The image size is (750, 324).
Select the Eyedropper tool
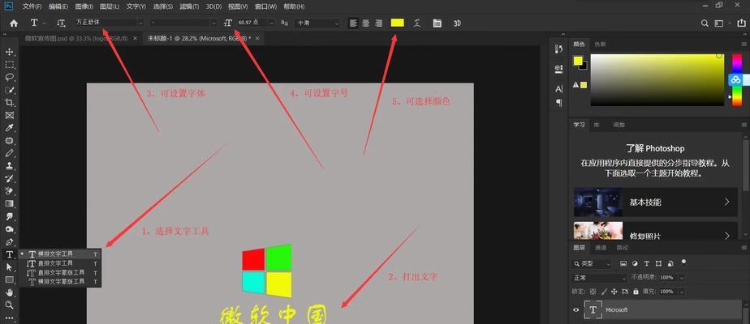click(x=9, y=128)
